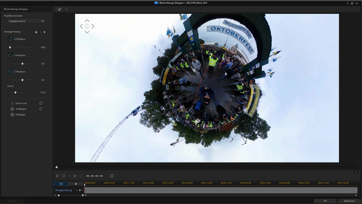Click the OK button
This screenshot has height=204, width=362.
click(325, 201)
